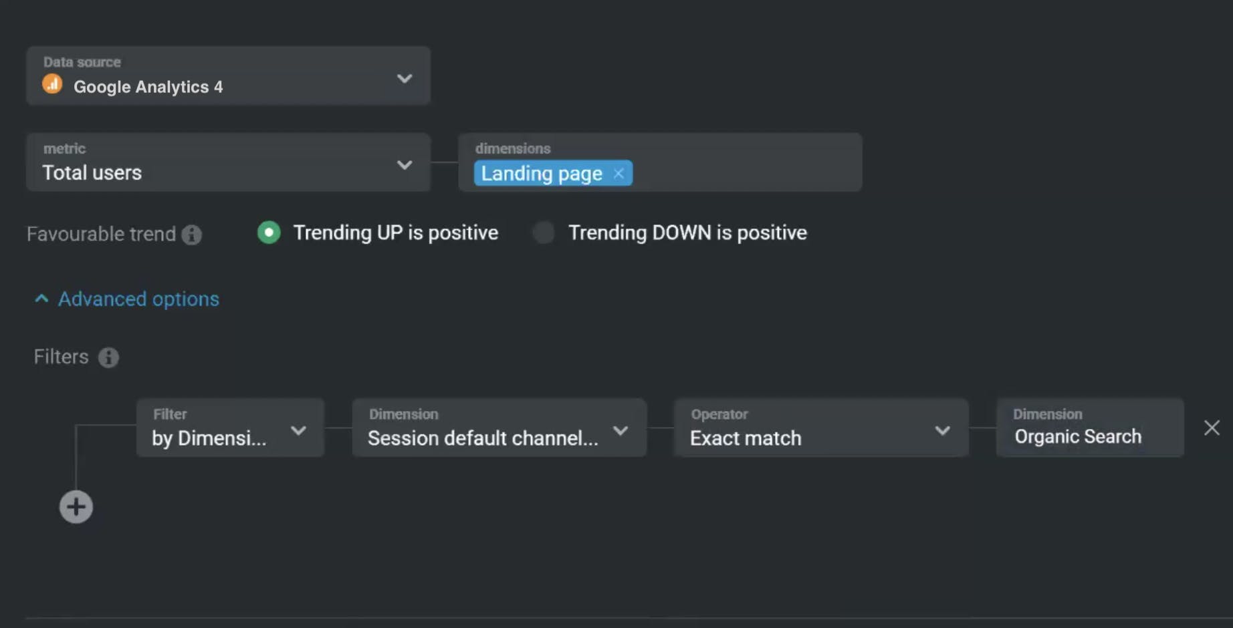Collapse Advanced options chevron

pyautogui.click(x=41, y=299)
